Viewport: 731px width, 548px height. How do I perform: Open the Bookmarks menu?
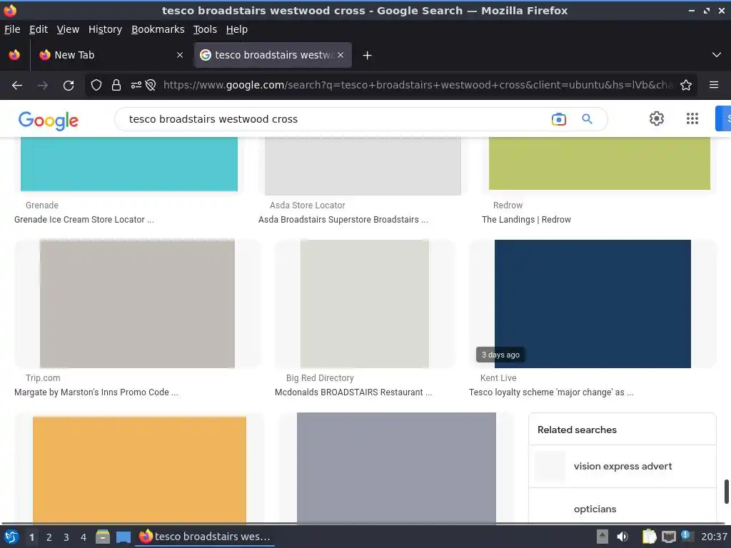pyautogui.click(x=158, y=29)
